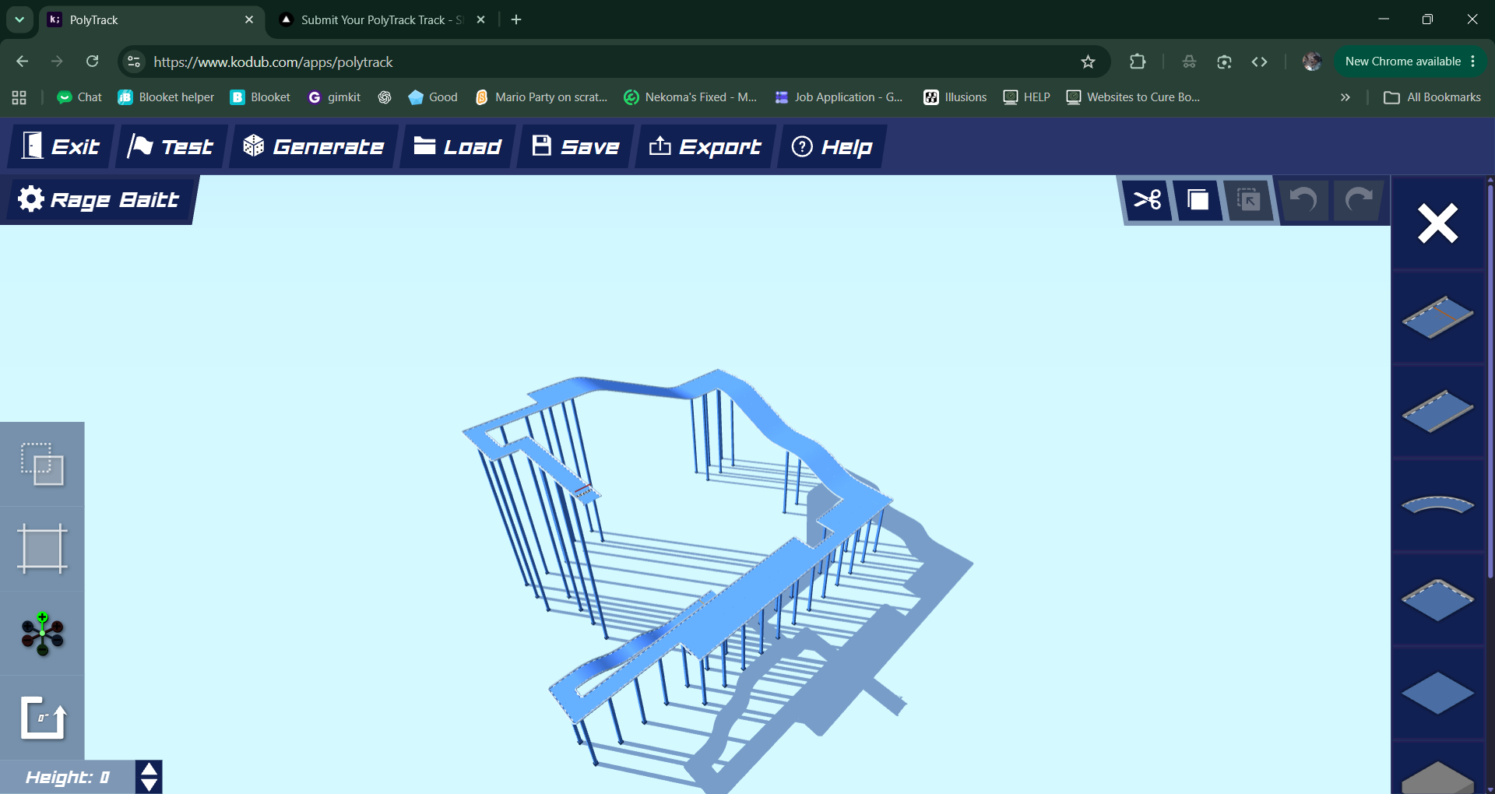Click the square grid frame tool

pyautogui.click(x=42, y=548)
